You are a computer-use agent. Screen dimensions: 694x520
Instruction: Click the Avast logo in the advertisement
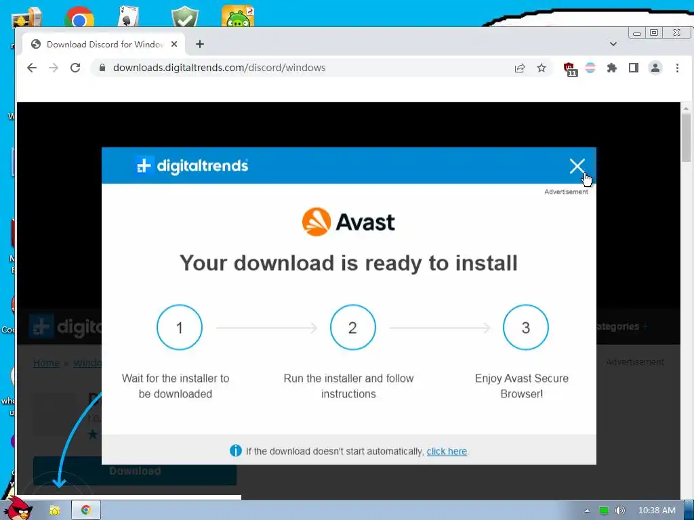[348, 222]
